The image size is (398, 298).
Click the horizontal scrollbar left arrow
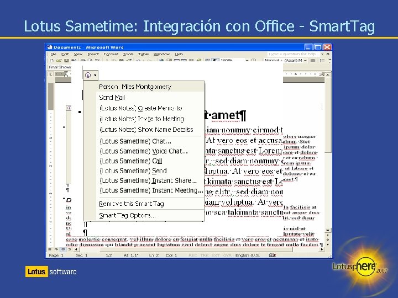76,249
